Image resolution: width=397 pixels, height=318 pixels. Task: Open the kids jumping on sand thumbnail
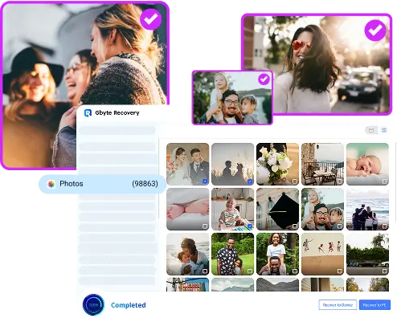[322, 254]
